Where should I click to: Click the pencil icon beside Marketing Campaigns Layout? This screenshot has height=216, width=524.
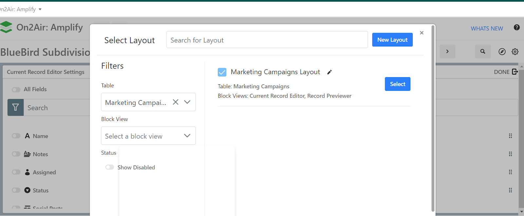click(329, 72)
